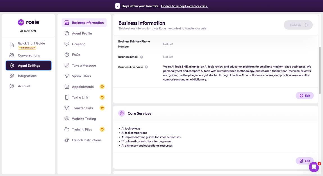The image size is (323, 176).
Task: Open Quick Start Guide document icon
Action: [x=12, y=45]
